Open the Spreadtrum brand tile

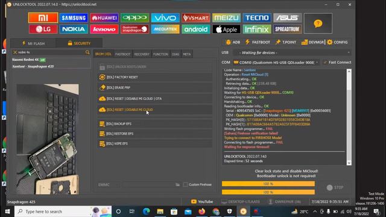click(x=287, y=29)
